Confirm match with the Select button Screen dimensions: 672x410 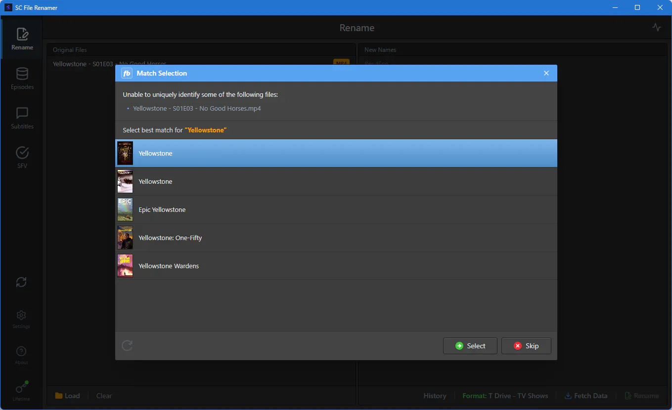[471, 346]
